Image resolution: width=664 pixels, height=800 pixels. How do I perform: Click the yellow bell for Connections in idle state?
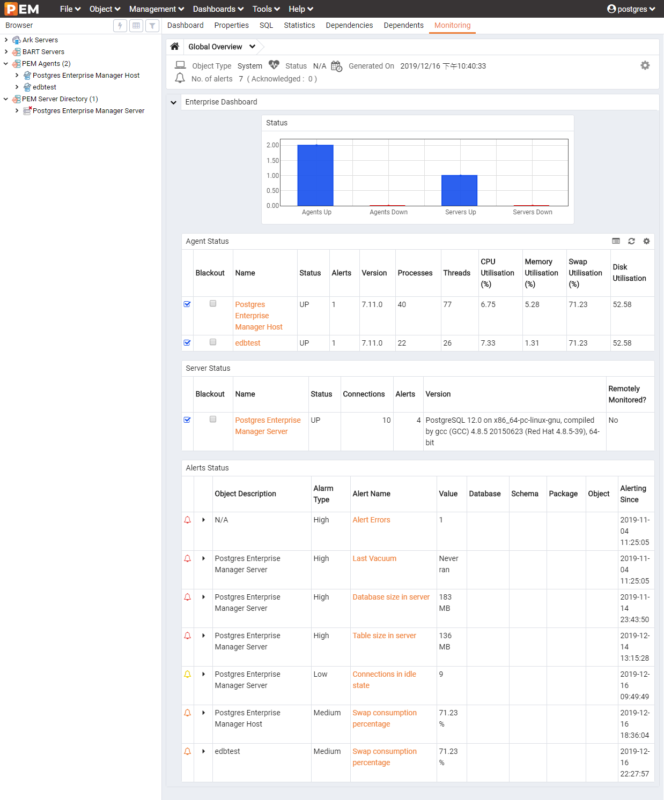[x=187, y=674]
